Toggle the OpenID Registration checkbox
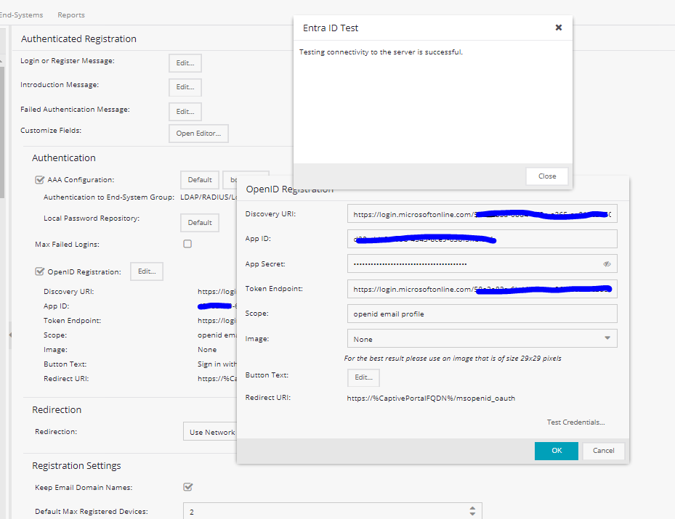Screen dimensions: 675x519 (x=40, y=272)
